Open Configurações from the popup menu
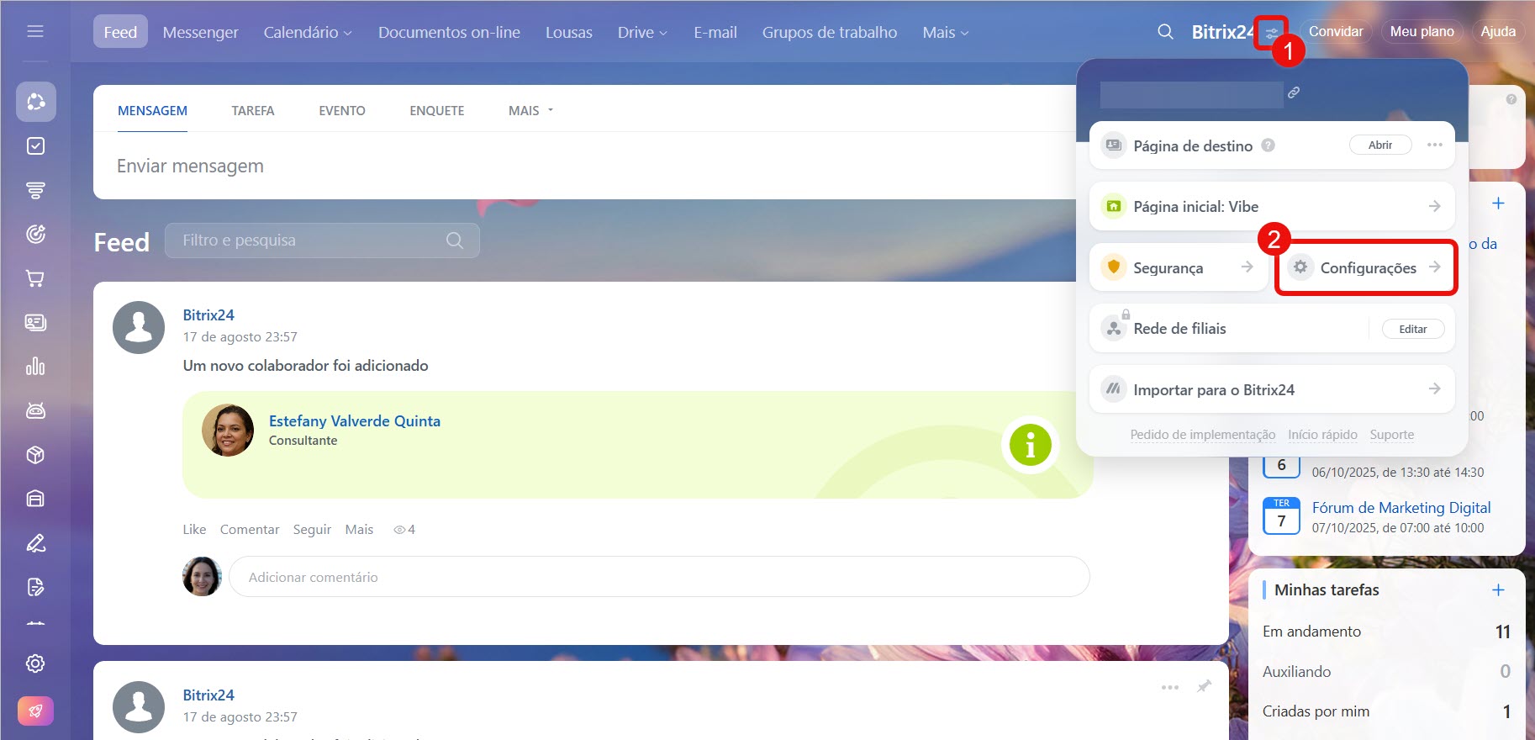This screenshot has width=1535, height=740. tap(1367, 268)
